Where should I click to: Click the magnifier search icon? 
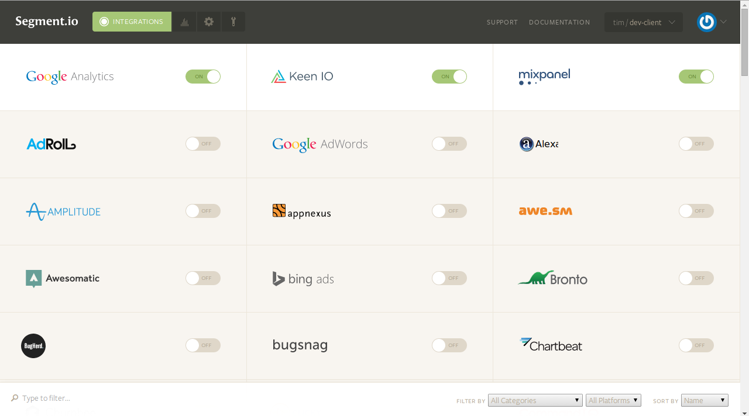15,398
